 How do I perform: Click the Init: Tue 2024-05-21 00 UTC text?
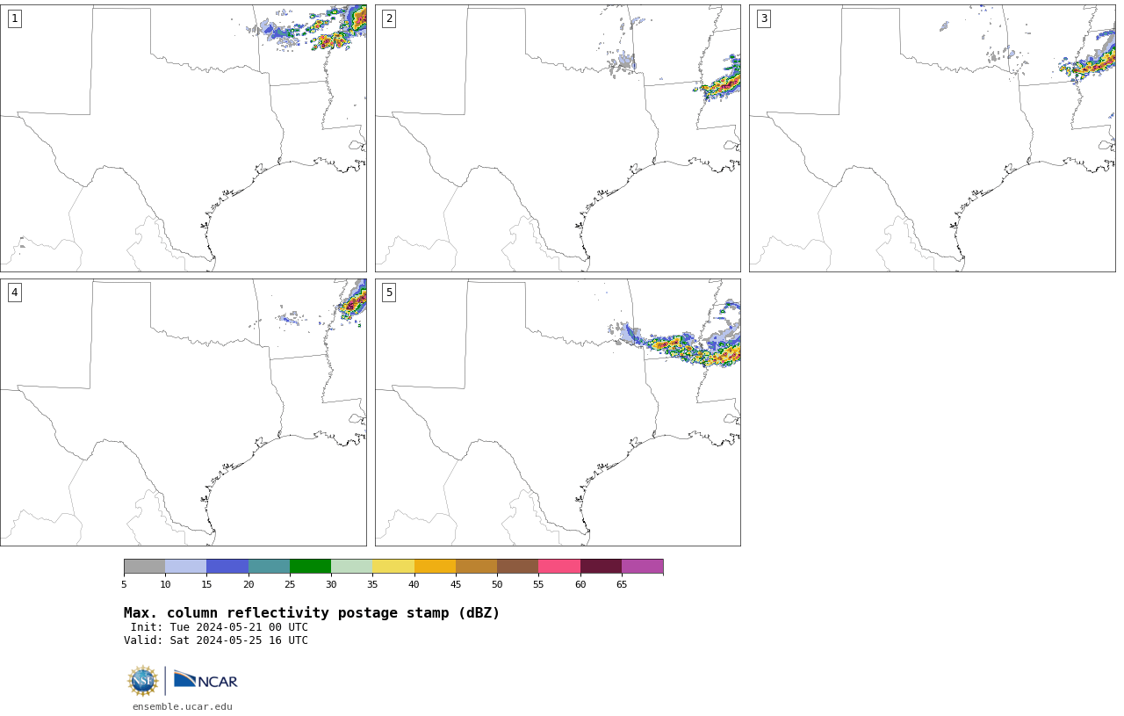220,627
